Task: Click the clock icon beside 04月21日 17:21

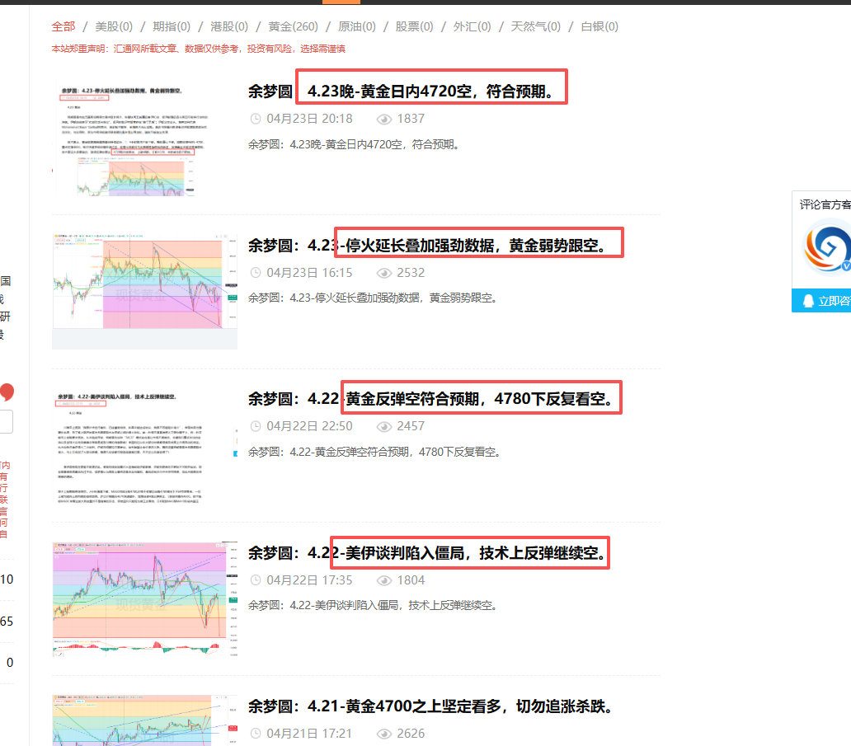Action: [255, 734]
